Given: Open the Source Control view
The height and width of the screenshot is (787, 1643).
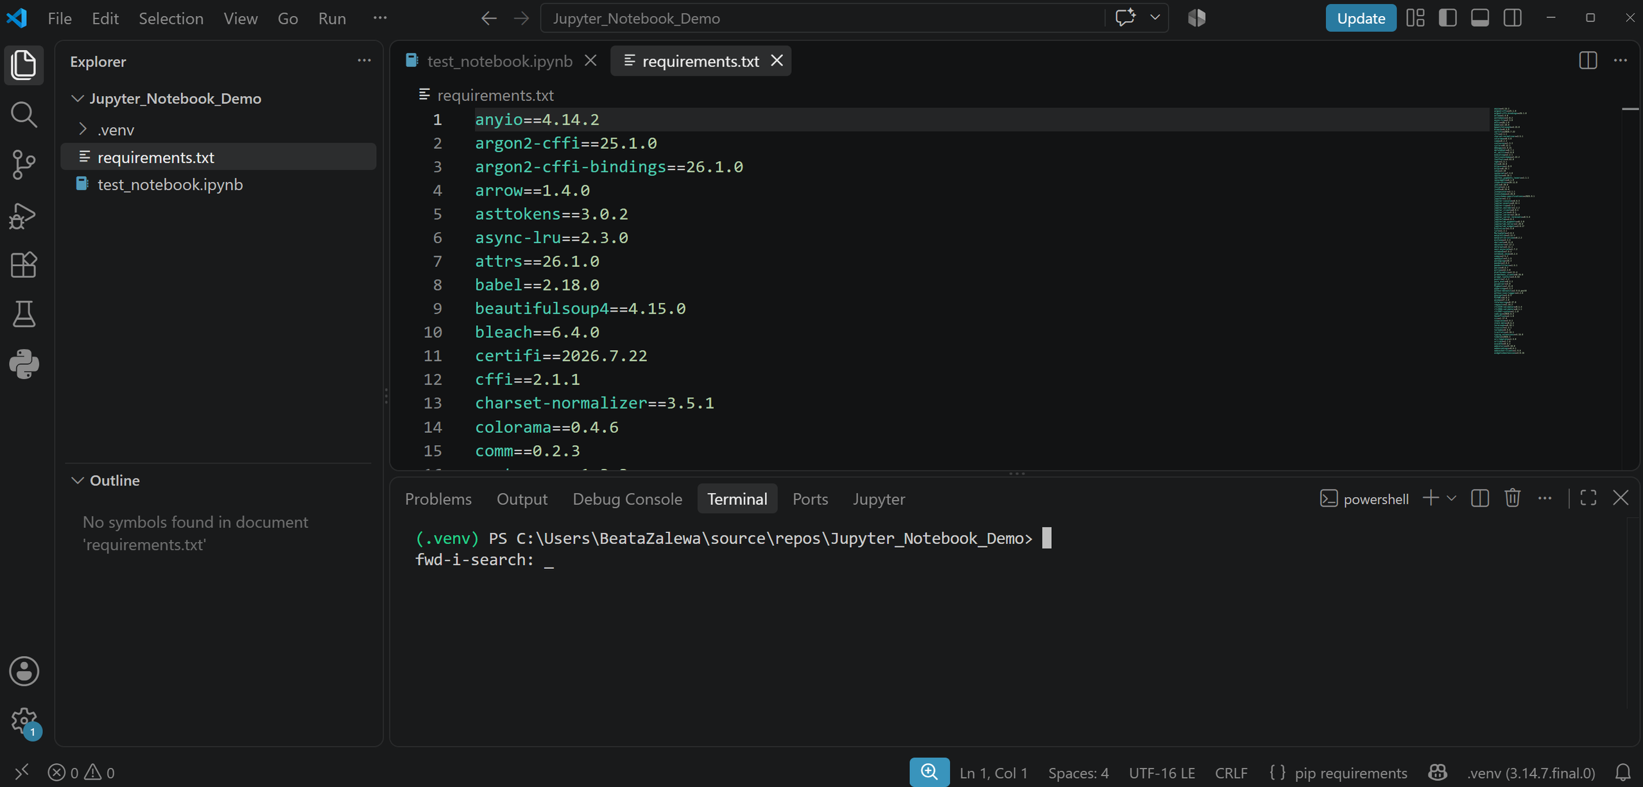Looking at the screenshot, I should [x=24, y=165].
